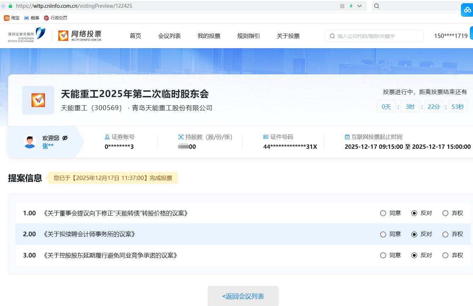Open 关于投票 navigation item
This screenshot has height=306, width=473.
point(288,36)
